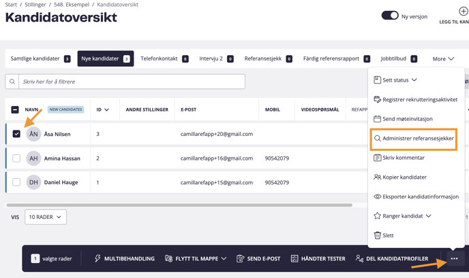Click the Slett trash icon
Screen dimensions: 469x278
377,235
